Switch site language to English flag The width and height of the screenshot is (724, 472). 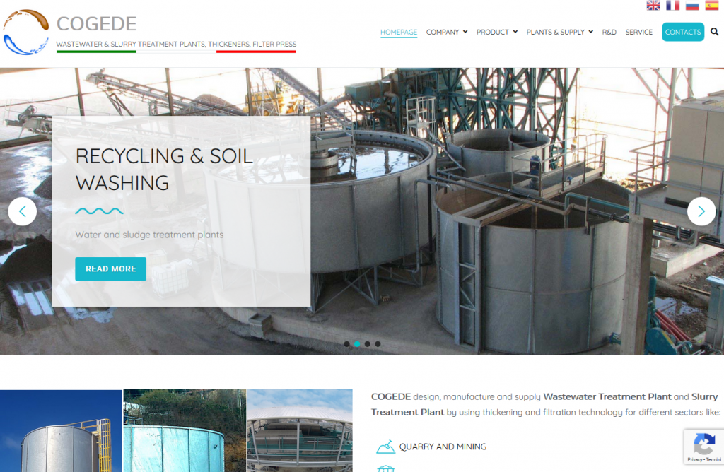pyautogui.click(x=653, y=5)
